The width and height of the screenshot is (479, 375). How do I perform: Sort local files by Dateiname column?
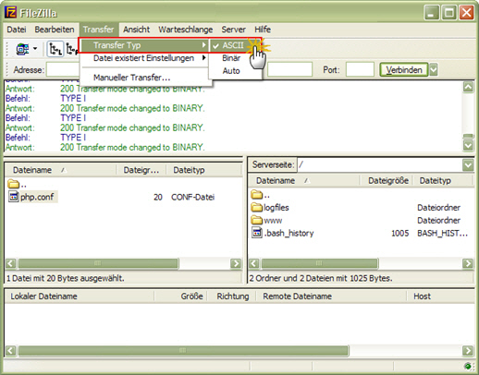pos(61,170)
